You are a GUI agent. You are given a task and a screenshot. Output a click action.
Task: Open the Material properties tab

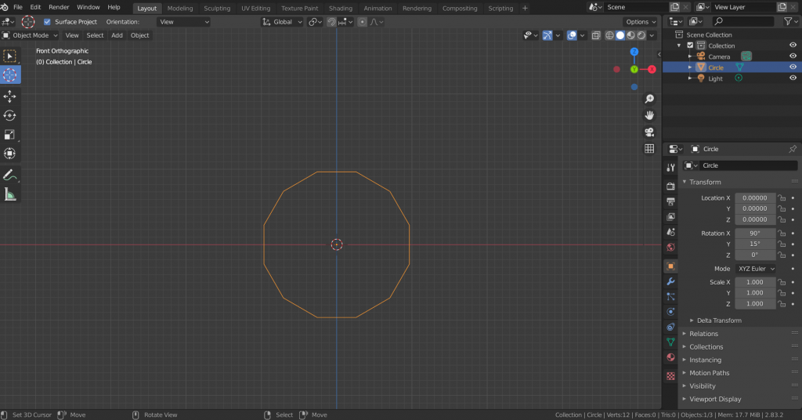pos(670,357)
